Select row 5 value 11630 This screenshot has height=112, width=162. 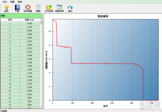coord(29,38)
